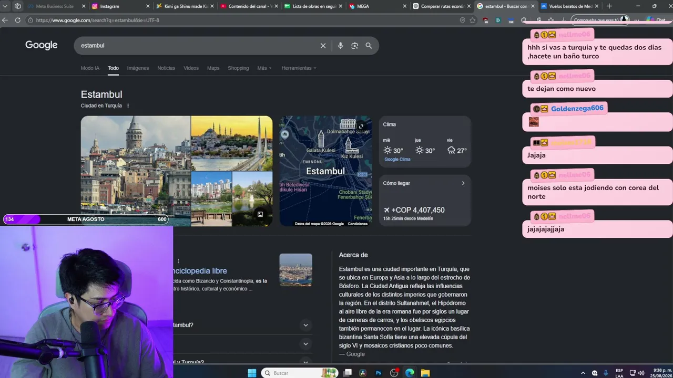Viewport: 673px width, 378px height.
Task: Switch to the Modo IA tab
Action: 90,68
